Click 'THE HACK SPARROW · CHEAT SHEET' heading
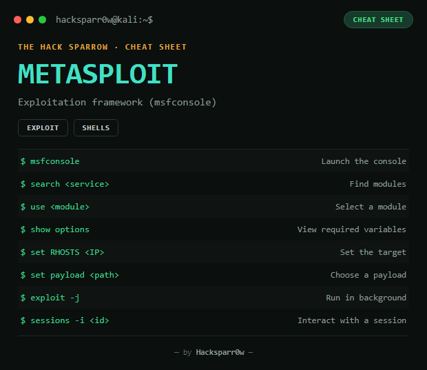 tap(103, 47)
